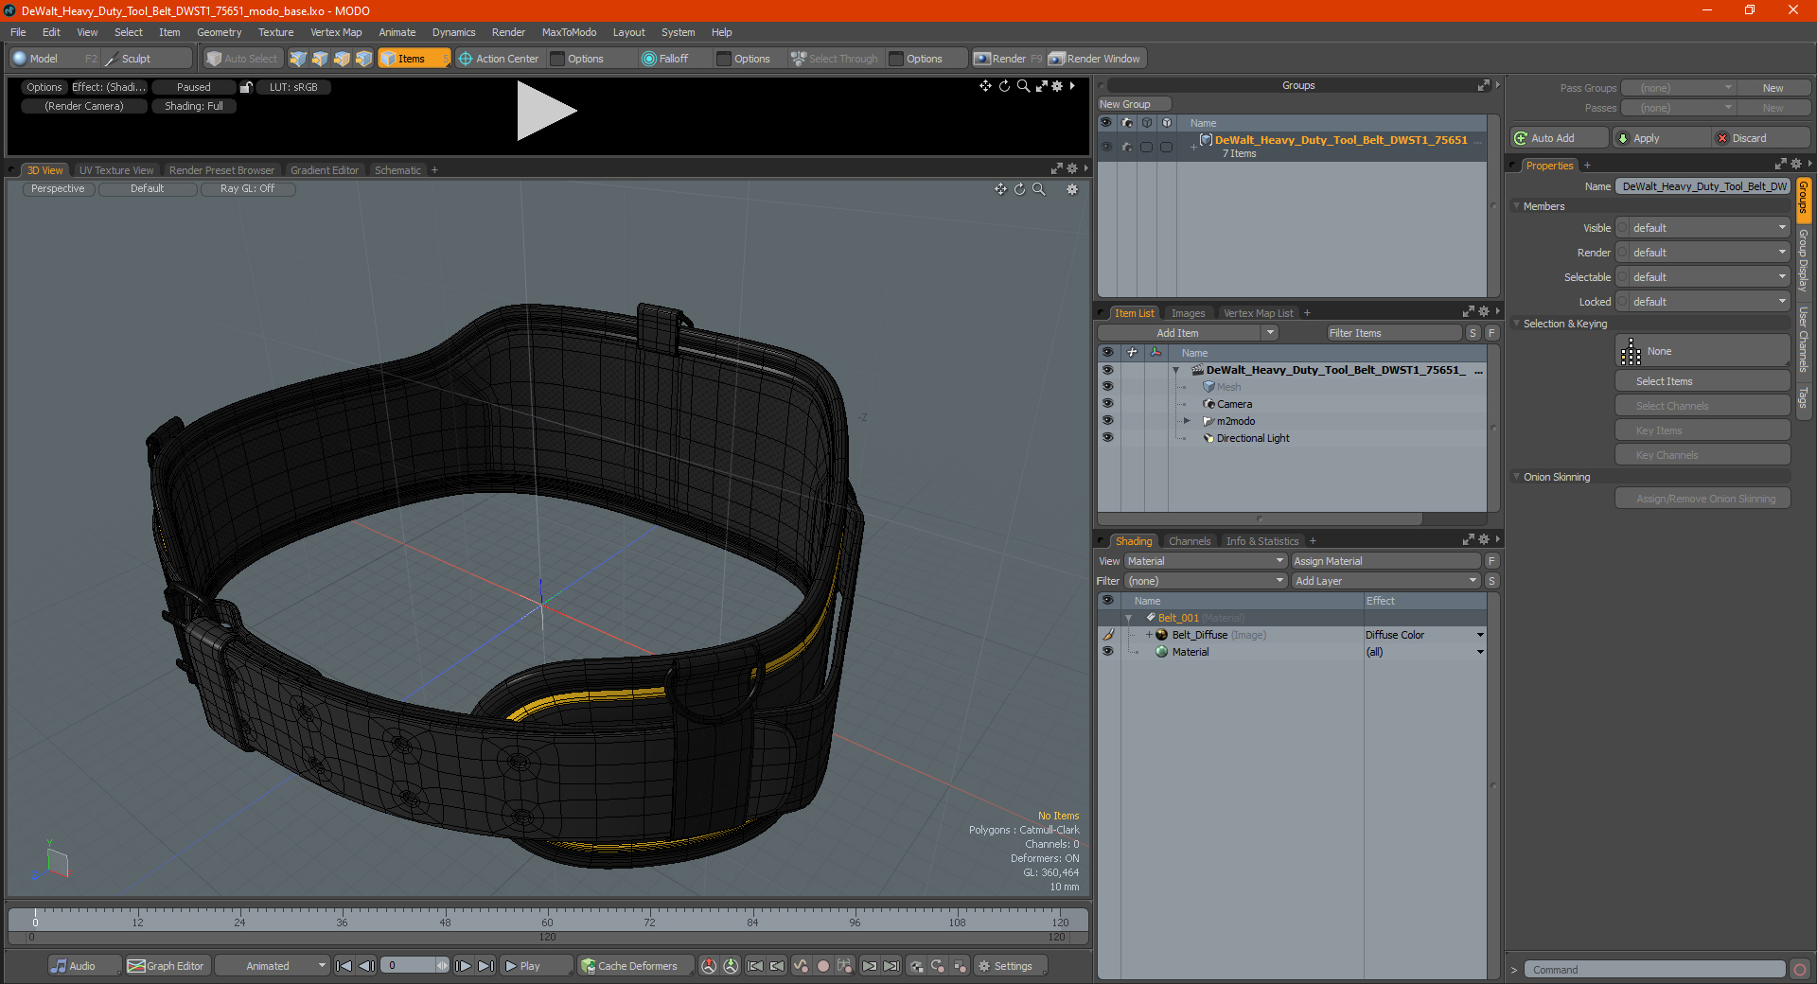Toggle record auto-key round icon
The height and width of the screenshot is (984, 1817).
pyautogui.click(x=823, y=966)
